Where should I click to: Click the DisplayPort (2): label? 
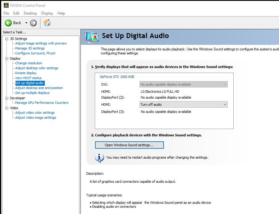pyautogui.click(x=113, y=97)
